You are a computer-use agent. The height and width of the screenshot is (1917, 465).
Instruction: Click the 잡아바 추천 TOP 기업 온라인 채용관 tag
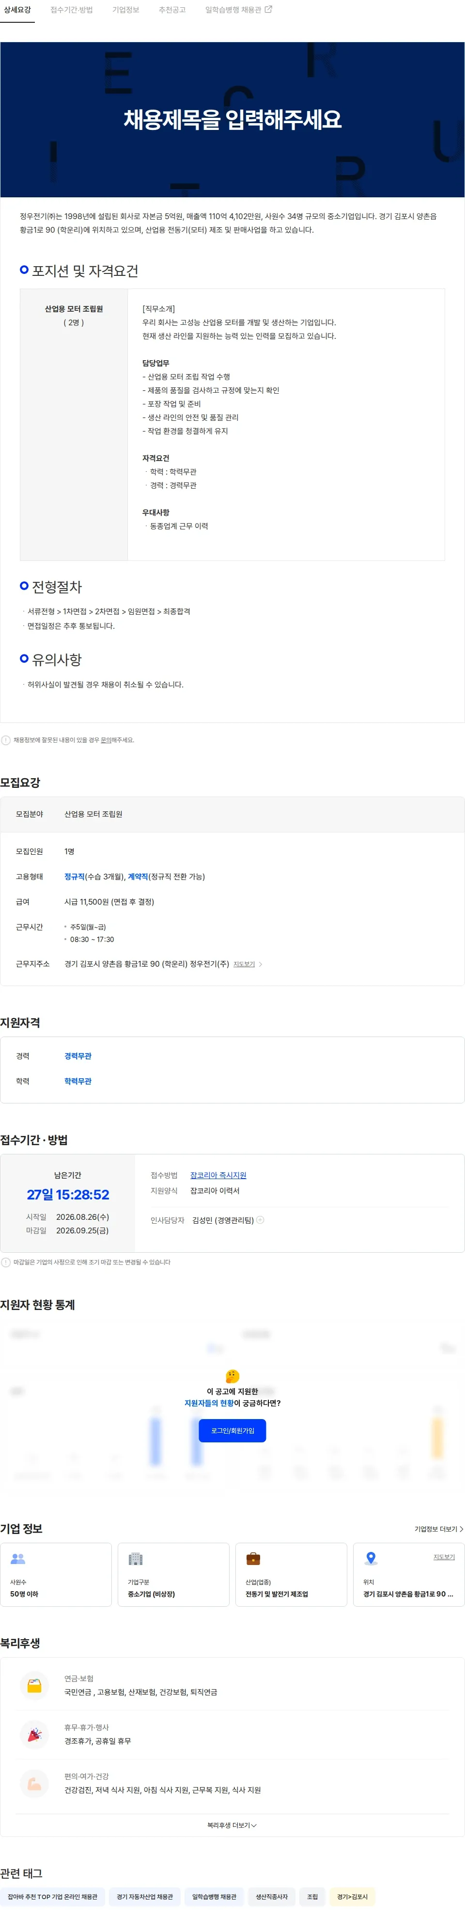click(x=52, y=1897)
